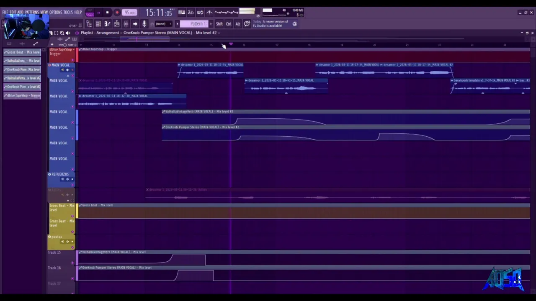Open the Mixer view icon
This screenshot has width=536, height=301.
[x=126, y=24]
